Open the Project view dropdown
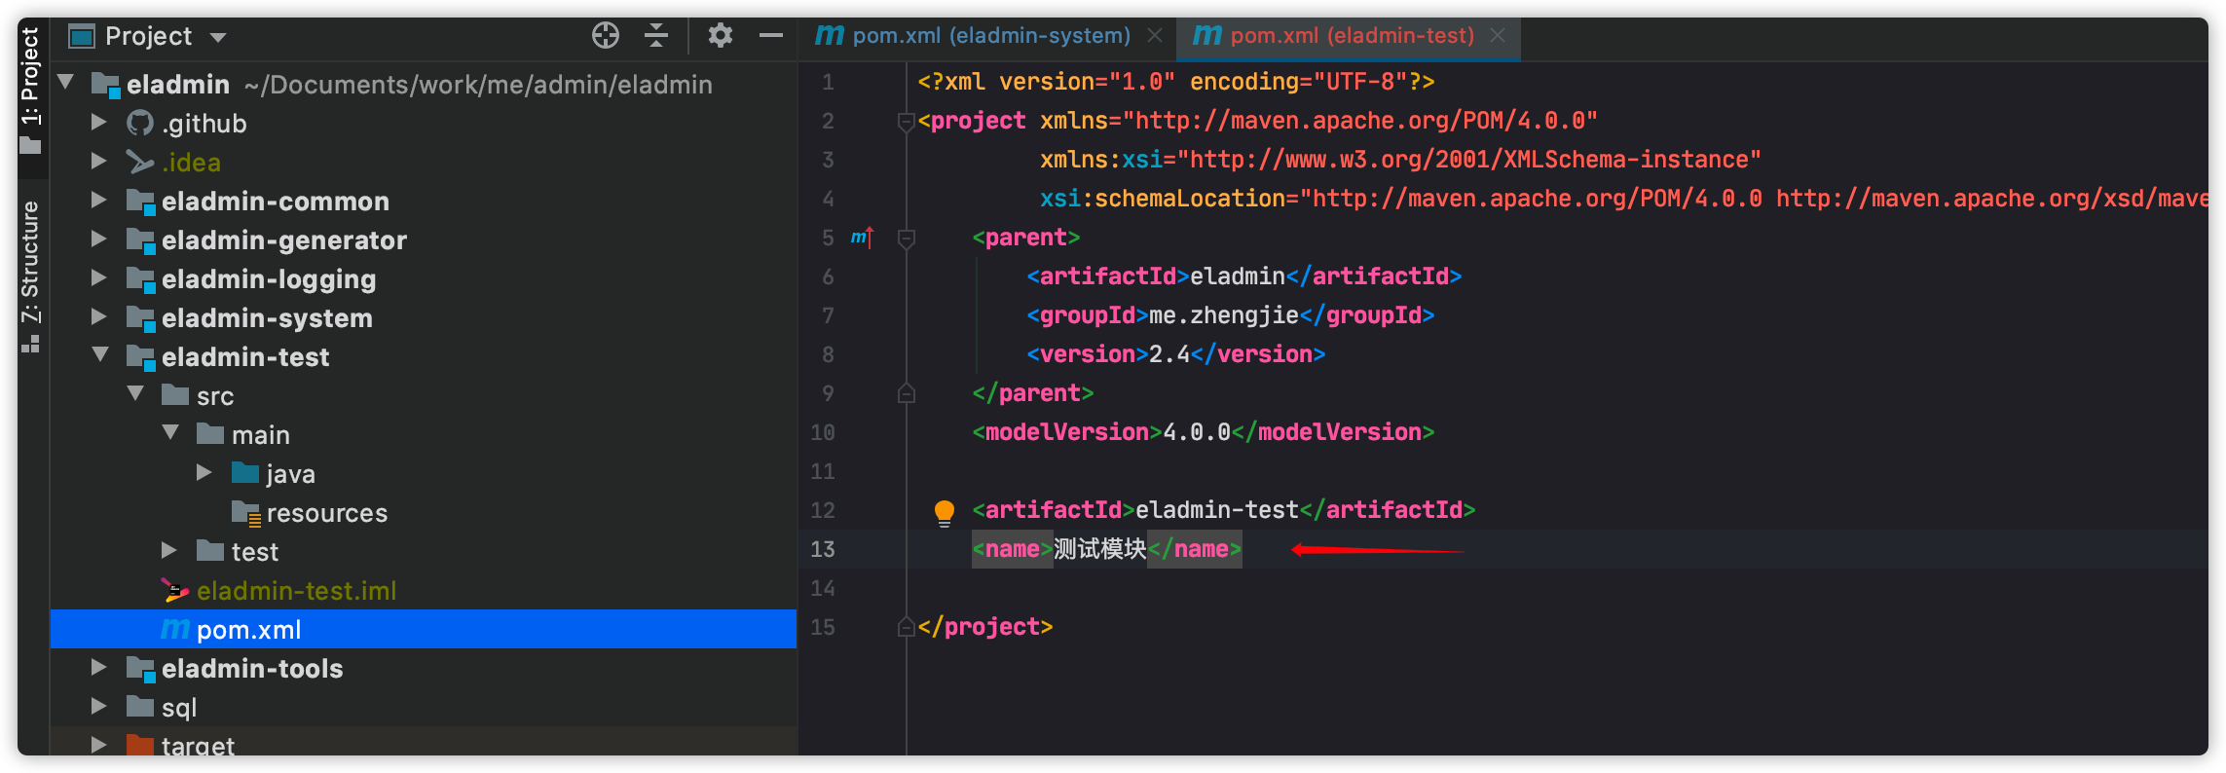 [218, 37]
